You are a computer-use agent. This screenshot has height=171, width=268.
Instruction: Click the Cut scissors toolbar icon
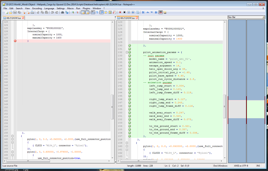pos(38,12)
